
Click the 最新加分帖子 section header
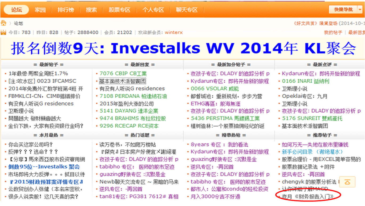pos(231,64)
